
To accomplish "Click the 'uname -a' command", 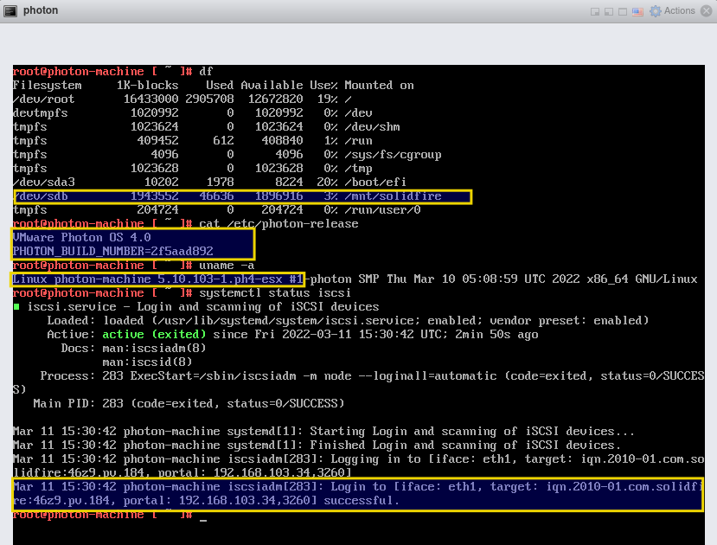I will coord(227,266).
